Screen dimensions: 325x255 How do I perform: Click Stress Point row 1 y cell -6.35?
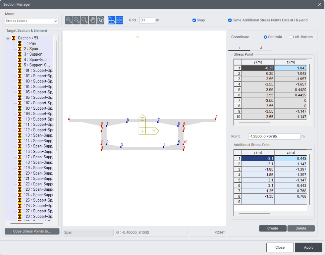point(258,68)
